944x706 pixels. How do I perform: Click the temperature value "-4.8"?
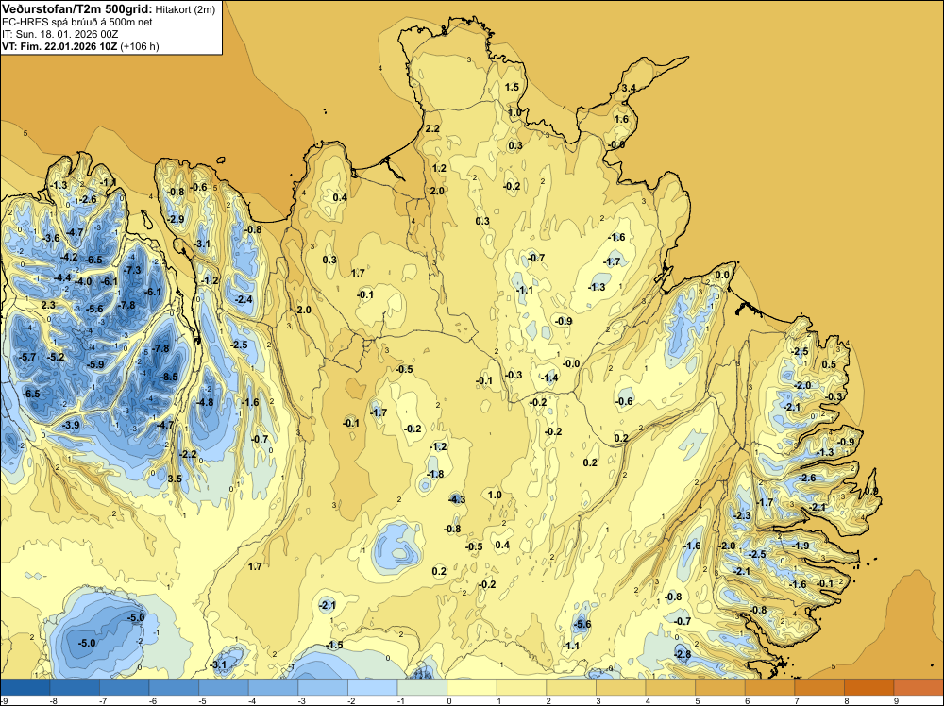[x=205, y=402]
